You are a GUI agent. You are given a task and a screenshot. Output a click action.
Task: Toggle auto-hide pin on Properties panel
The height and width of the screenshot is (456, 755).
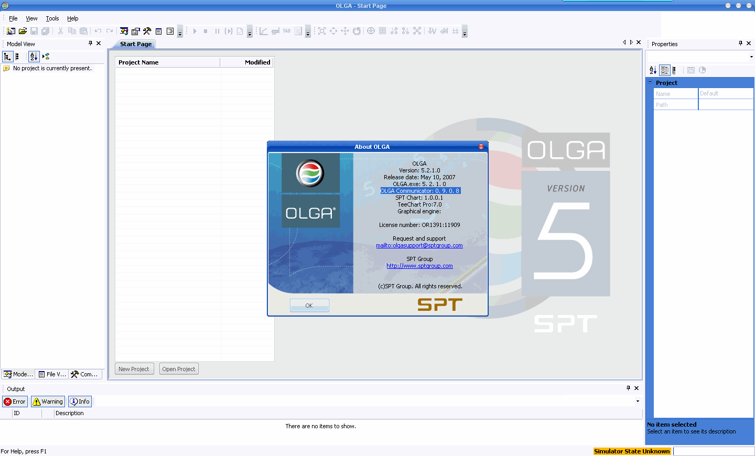tap(740, 44)
